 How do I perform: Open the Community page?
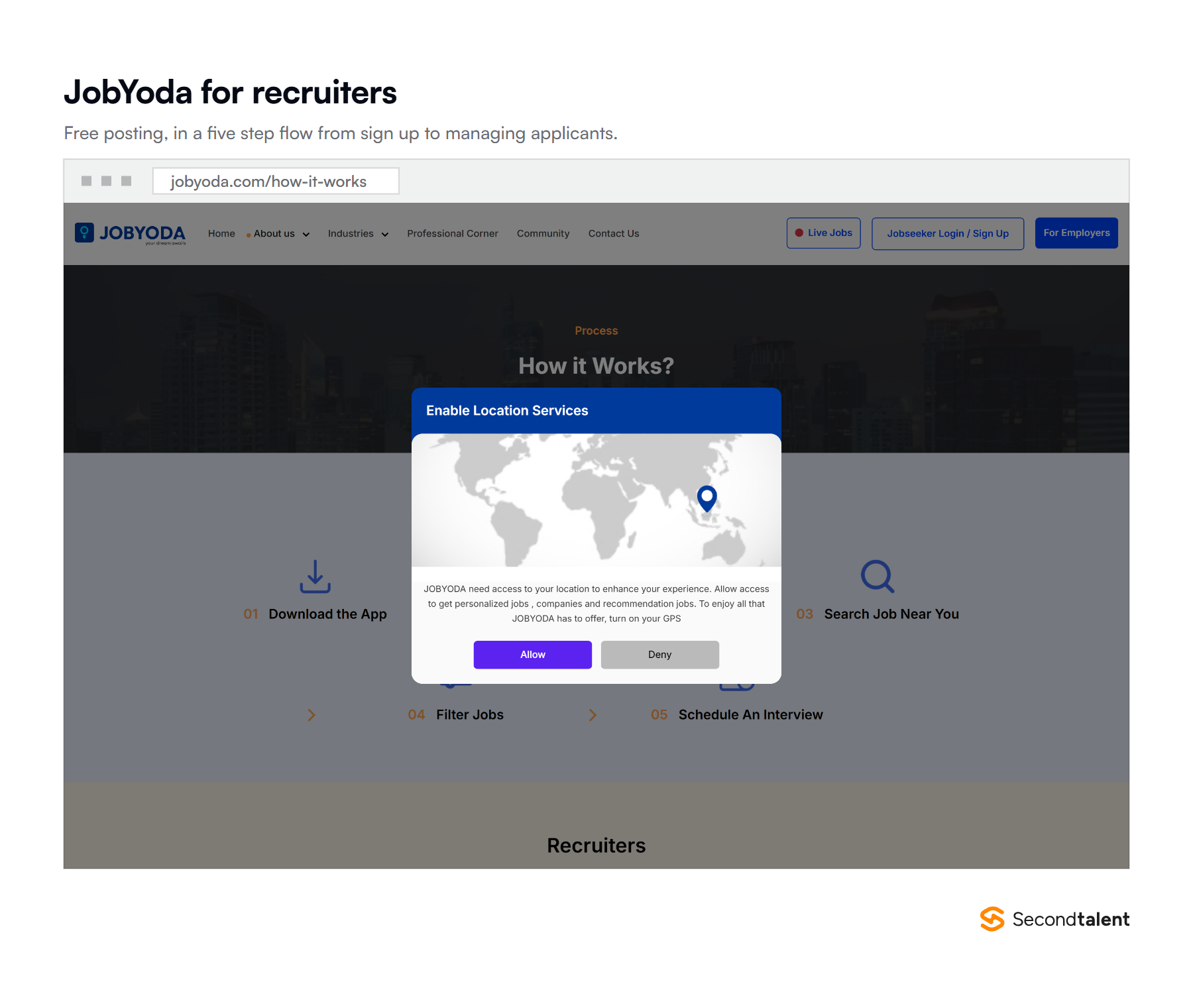(543, 233)
